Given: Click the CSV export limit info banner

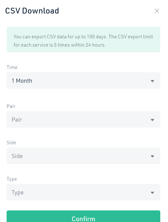Looking at the screenshot, I should tap(83, 40).
